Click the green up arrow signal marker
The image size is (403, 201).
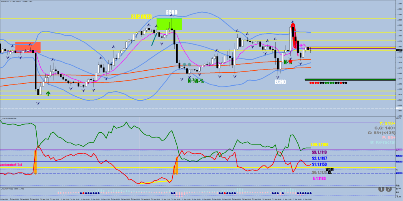[x=48, y=94]
